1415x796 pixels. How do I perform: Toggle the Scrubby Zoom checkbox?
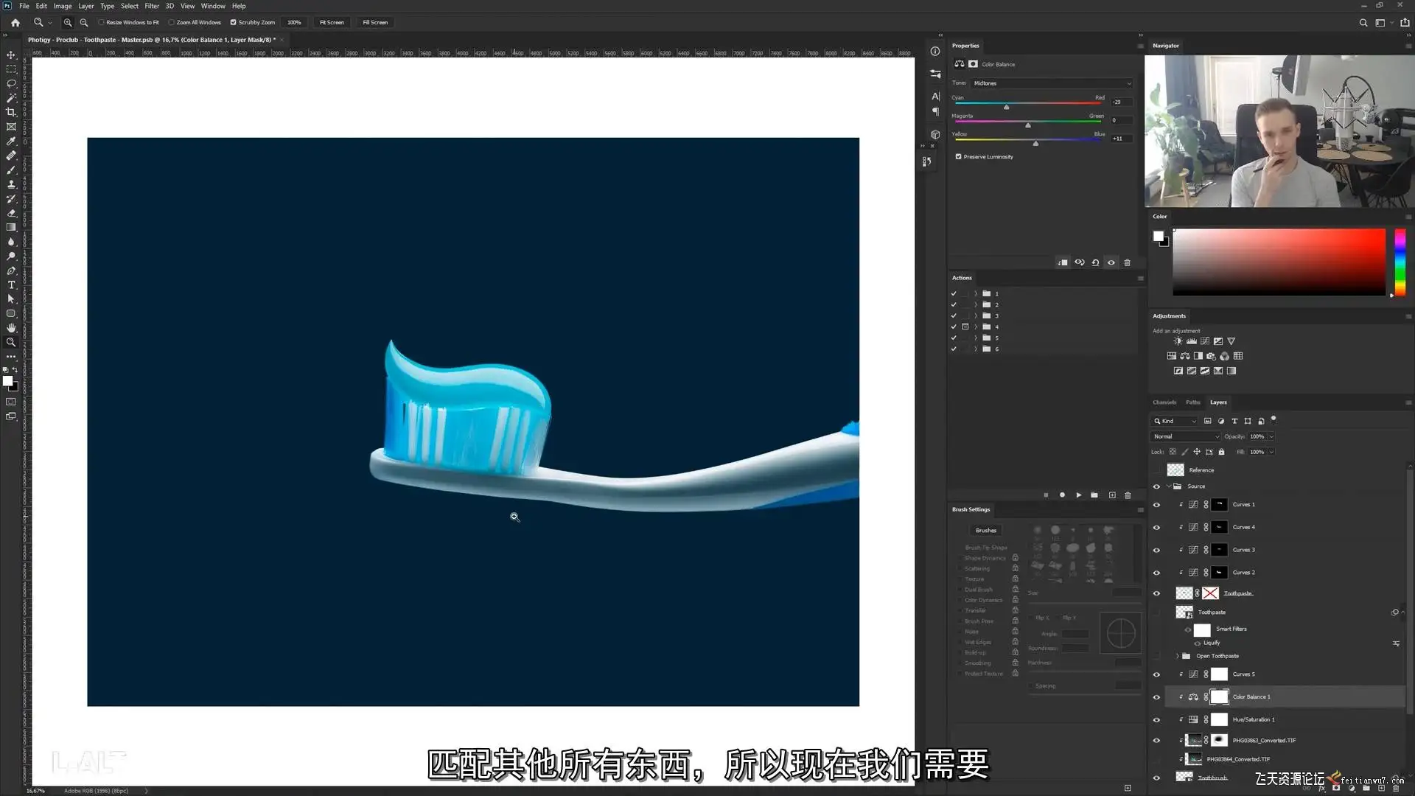(234, 22)
